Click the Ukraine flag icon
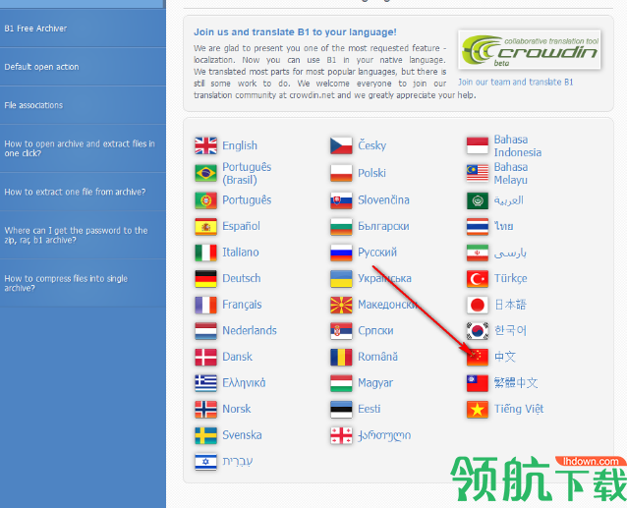 pos(341,279)
